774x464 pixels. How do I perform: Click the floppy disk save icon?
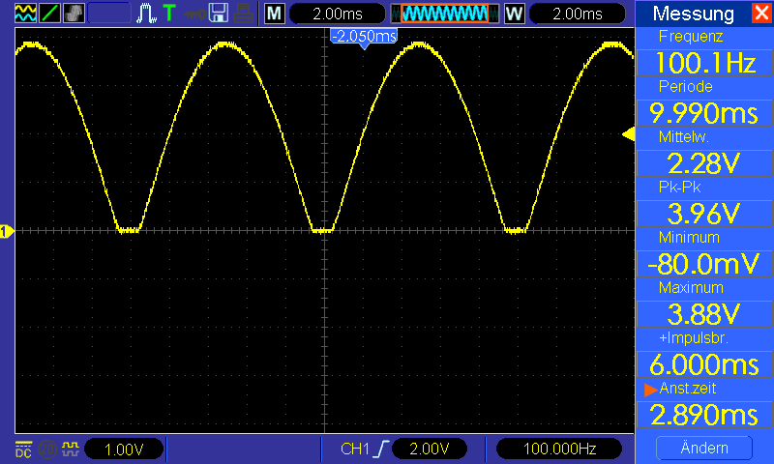click(x=219, y=13)
